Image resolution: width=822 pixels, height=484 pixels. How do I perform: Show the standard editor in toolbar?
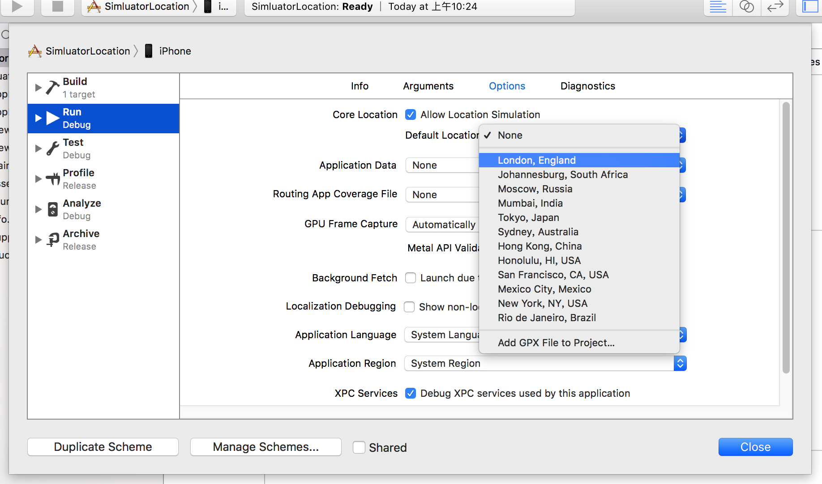[718, 7]
